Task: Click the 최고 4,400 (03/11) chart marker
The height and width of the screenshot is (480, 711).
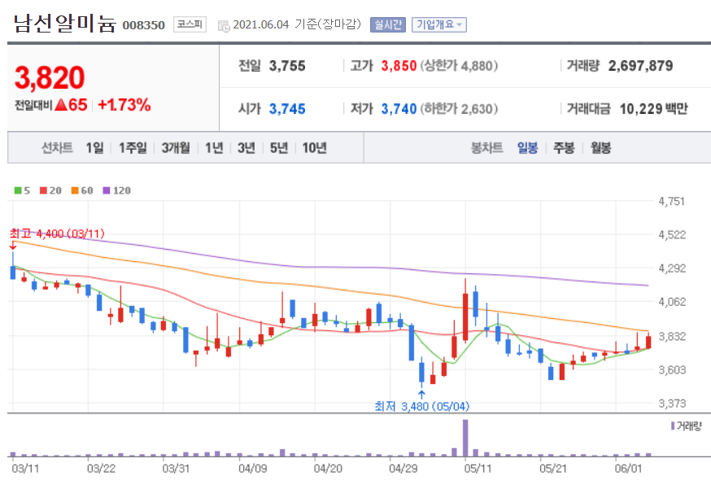Action: tap(57, 233)
